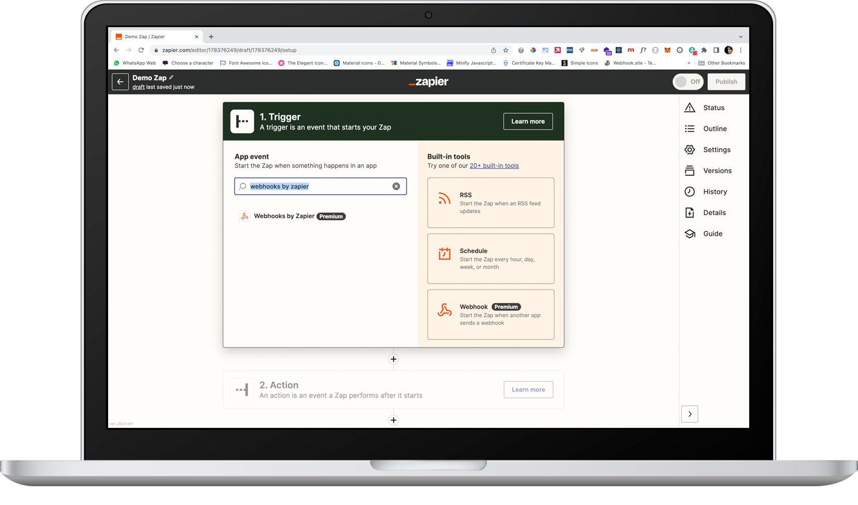Add a step between Trigger and Action
858x505 pixels.
tap(393, 359)
